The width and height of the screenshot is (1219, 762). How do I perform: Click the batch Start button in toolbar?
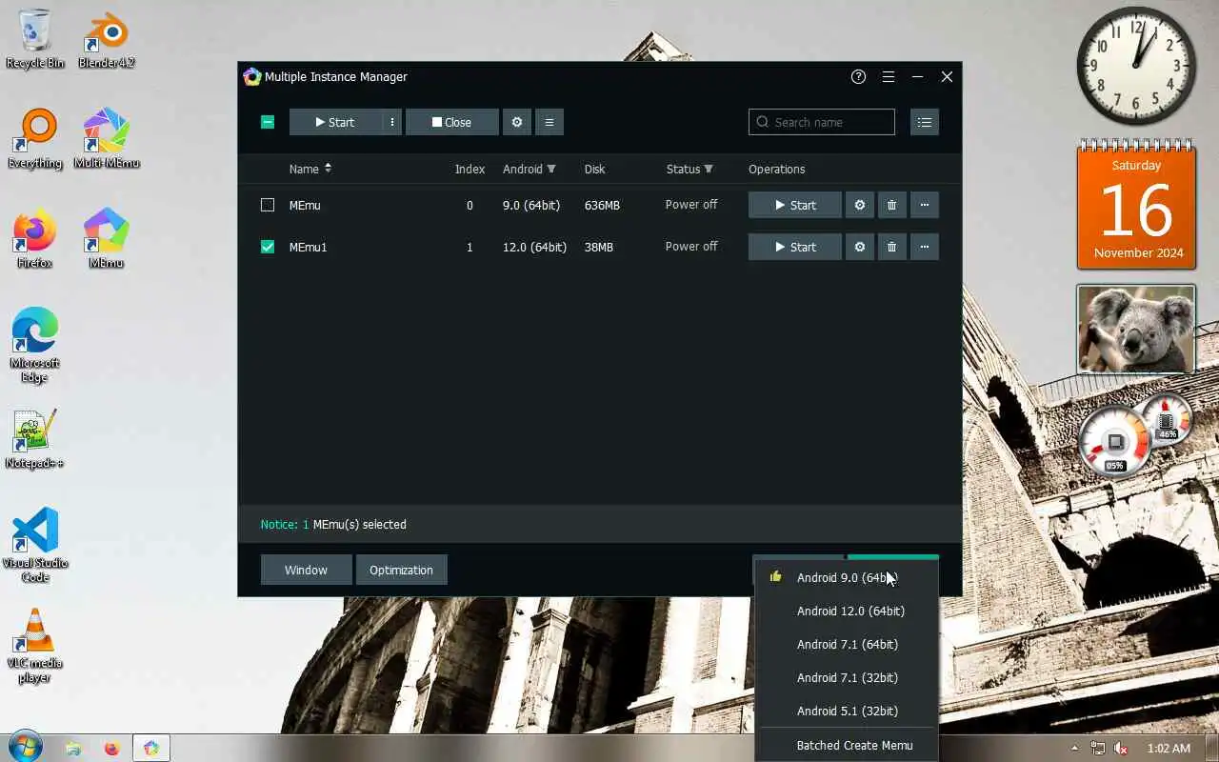(335, 122)
